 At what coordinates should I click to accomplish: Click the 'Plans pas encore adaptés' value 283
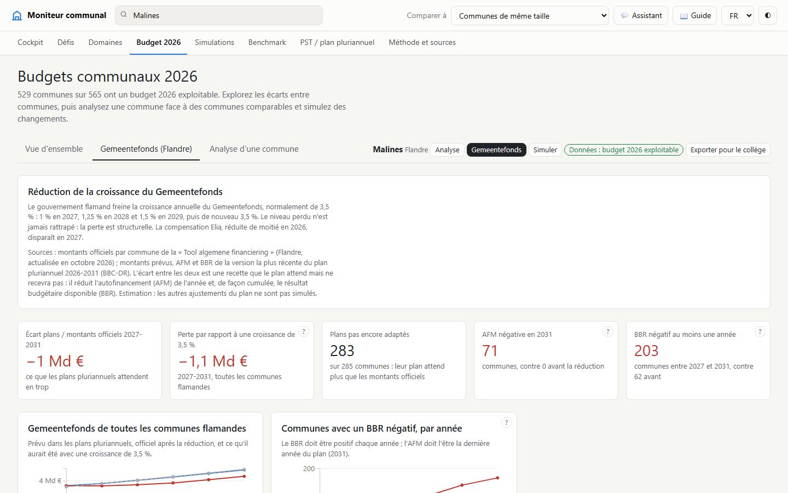tap(342, 351)
